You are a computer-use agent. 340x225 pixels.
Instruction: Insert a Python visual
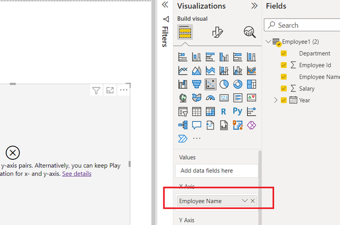click(x=238, y=111)
